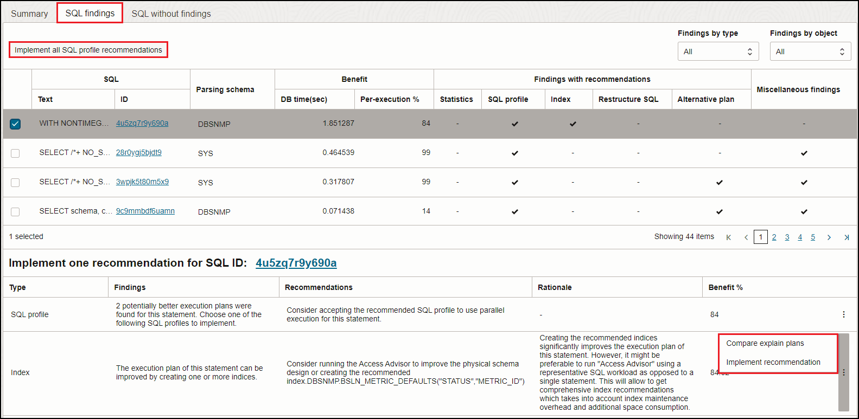Uncheck the WITH NONTIMEG row checkbox
Viewport: 859px width, 419px height.
tap(15, 124)
